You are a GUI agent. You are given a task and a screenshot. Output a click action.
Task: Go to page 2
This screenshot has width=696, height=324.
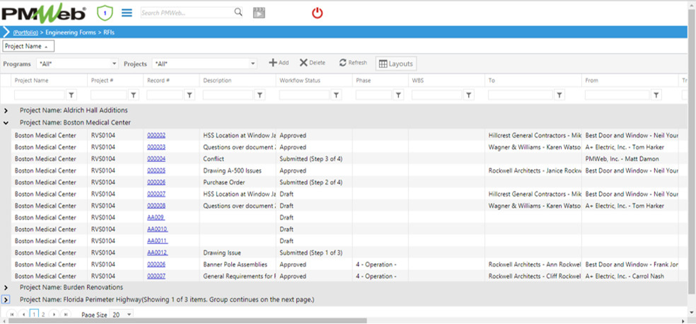[43, 314]
